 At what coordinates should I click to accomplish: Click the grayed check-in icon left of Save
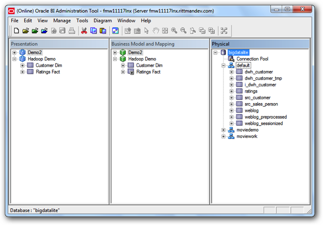point(53,31)
